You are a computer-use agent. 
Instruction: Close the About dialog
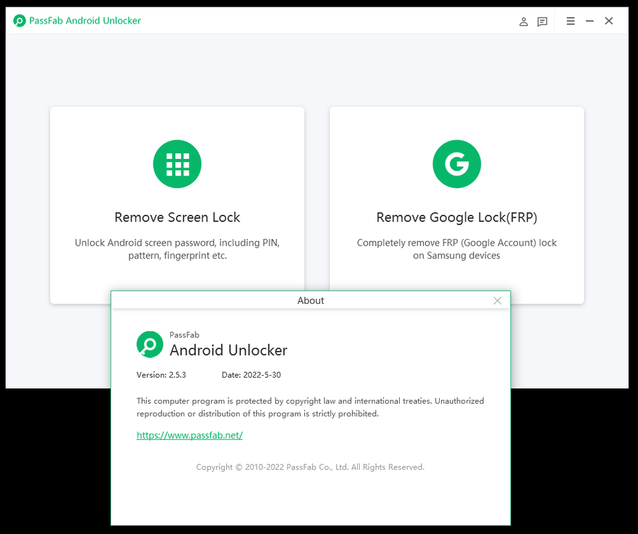coord(497,300)
